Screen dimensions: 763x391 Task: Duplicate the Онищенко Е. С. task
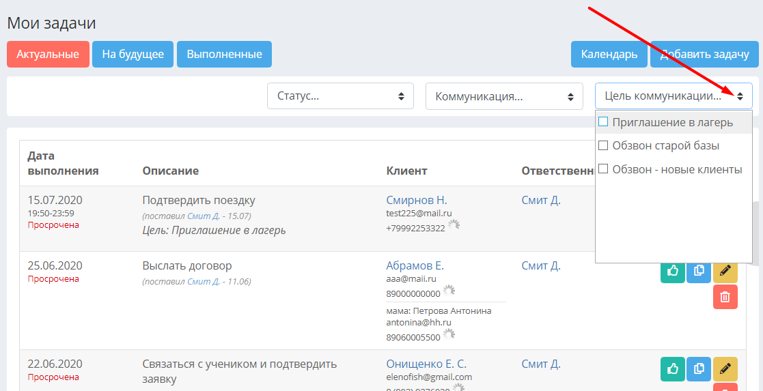click(x=699, y=368)
